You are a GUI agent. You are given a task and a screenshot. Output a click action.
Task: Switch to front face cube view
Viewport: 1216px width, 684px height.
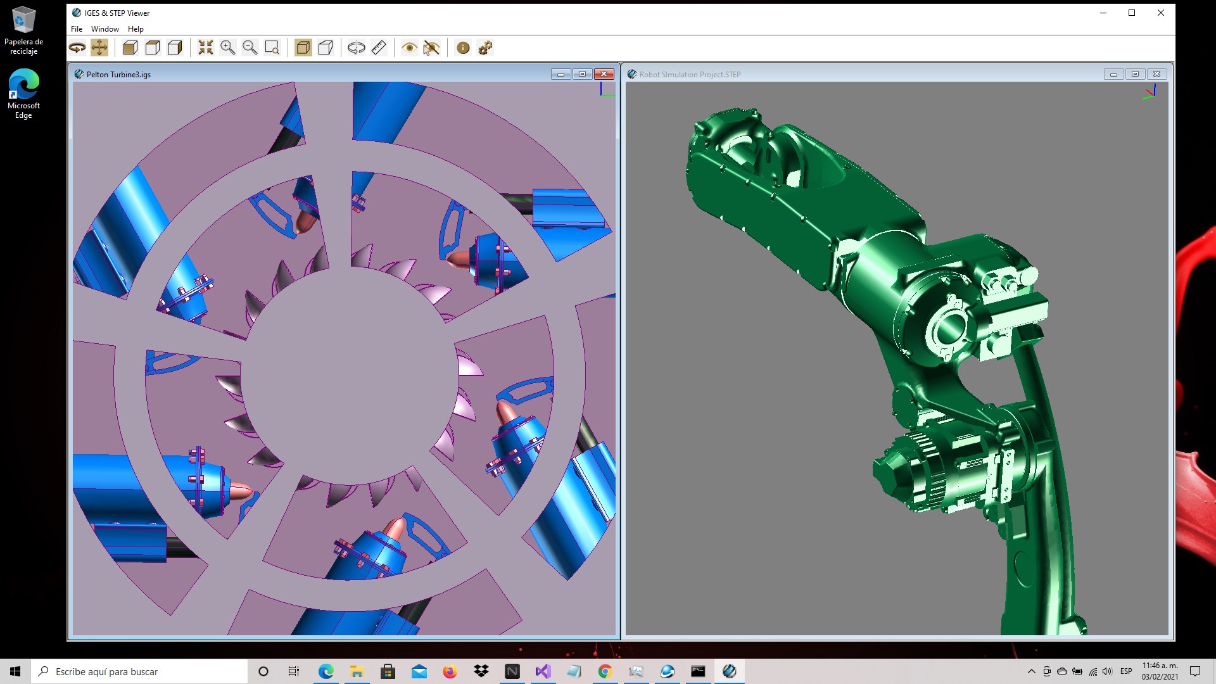click(130, 47)
